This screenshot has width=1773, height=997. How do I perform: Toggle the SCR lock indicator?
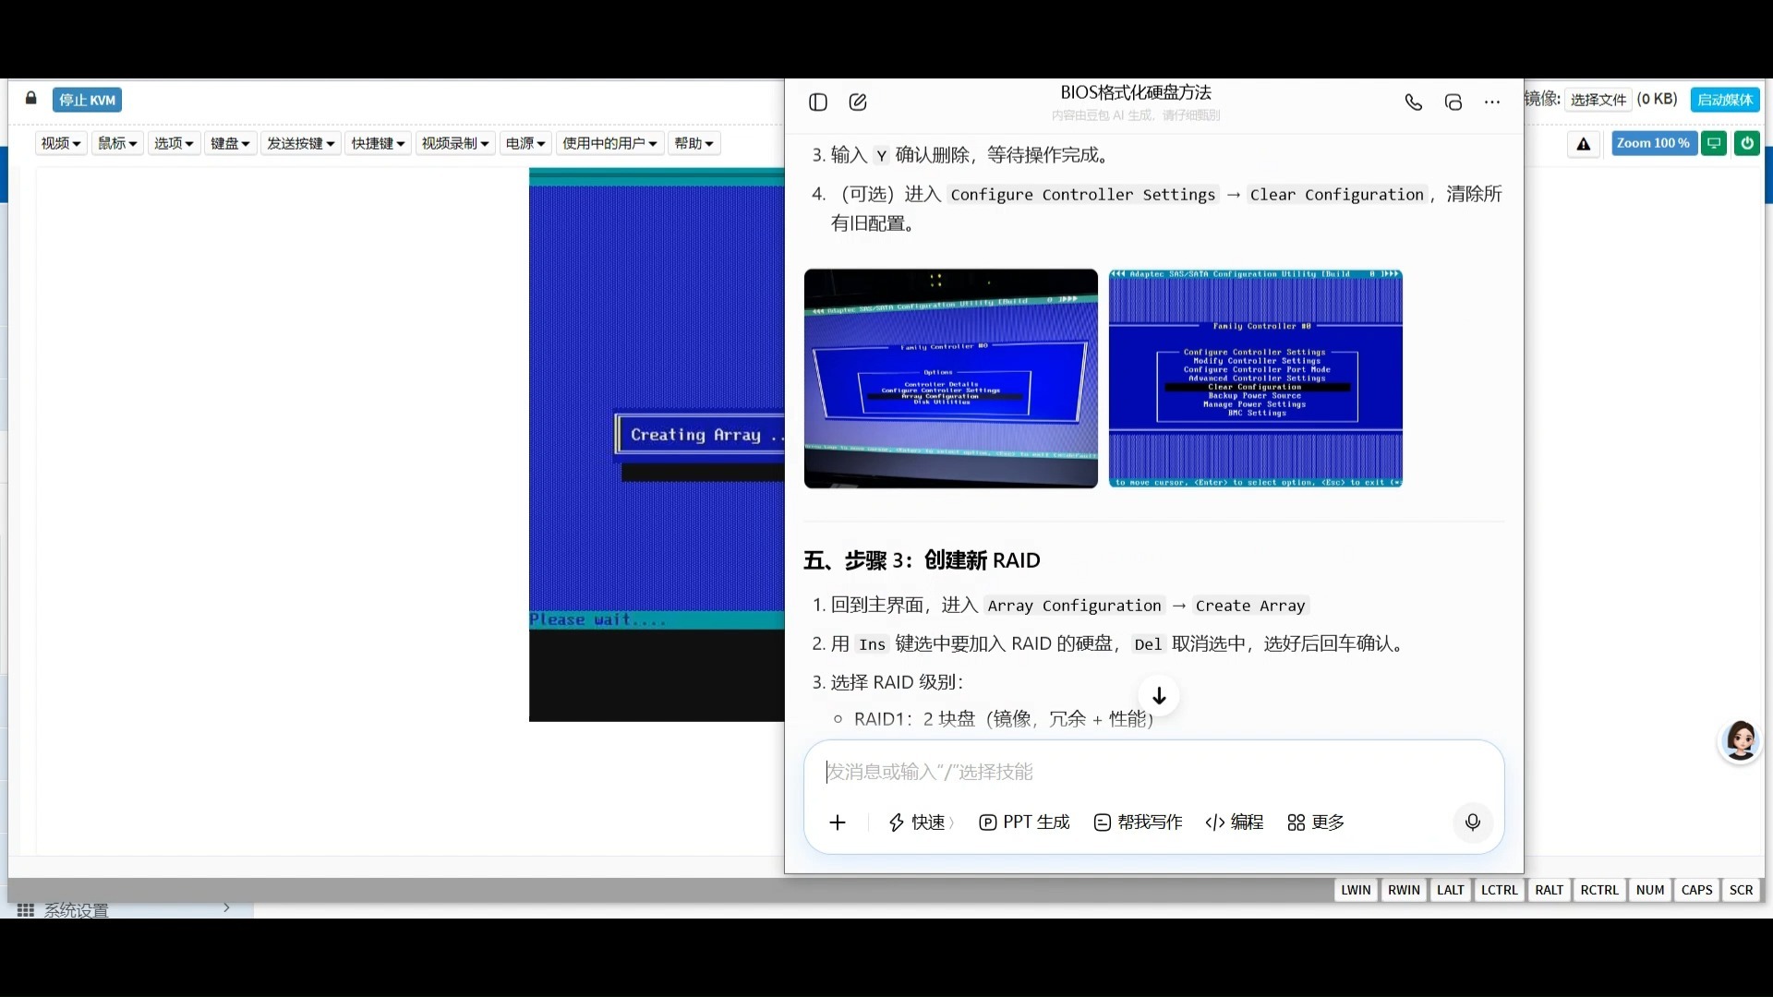click(1742, 890)
